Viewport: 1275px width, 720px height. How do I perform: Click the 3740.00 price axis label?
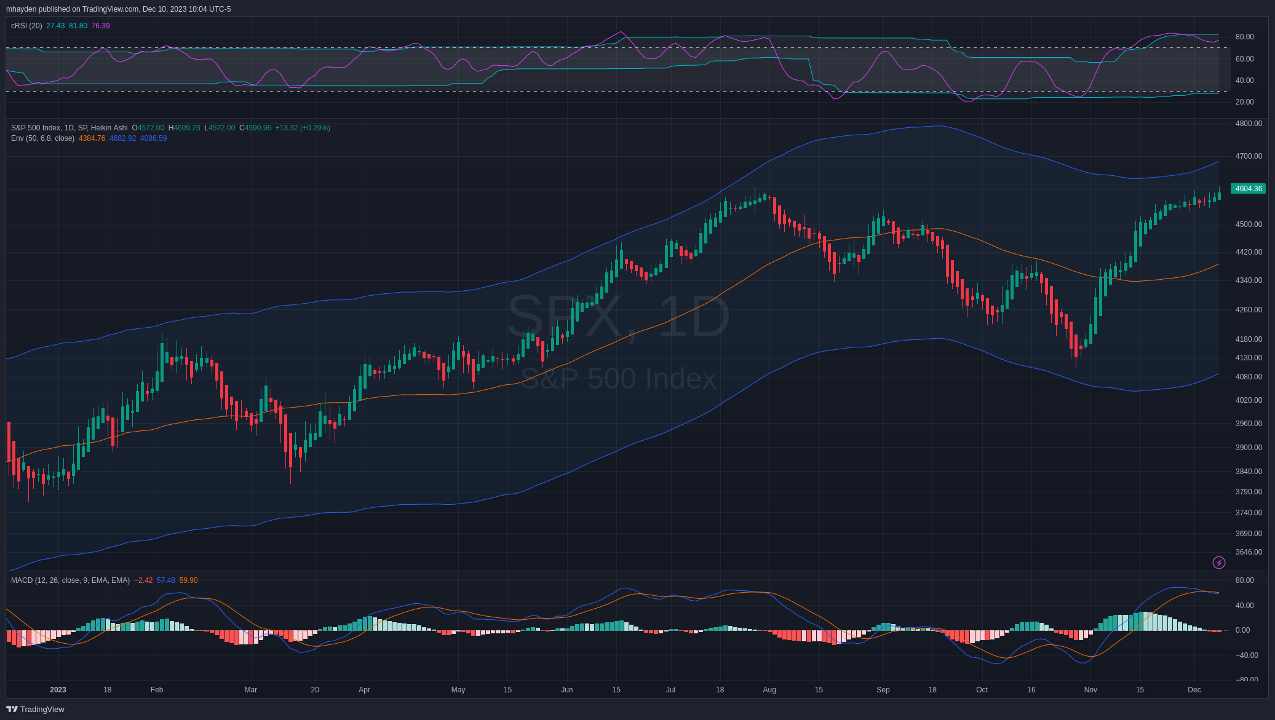pos(1249,513)
